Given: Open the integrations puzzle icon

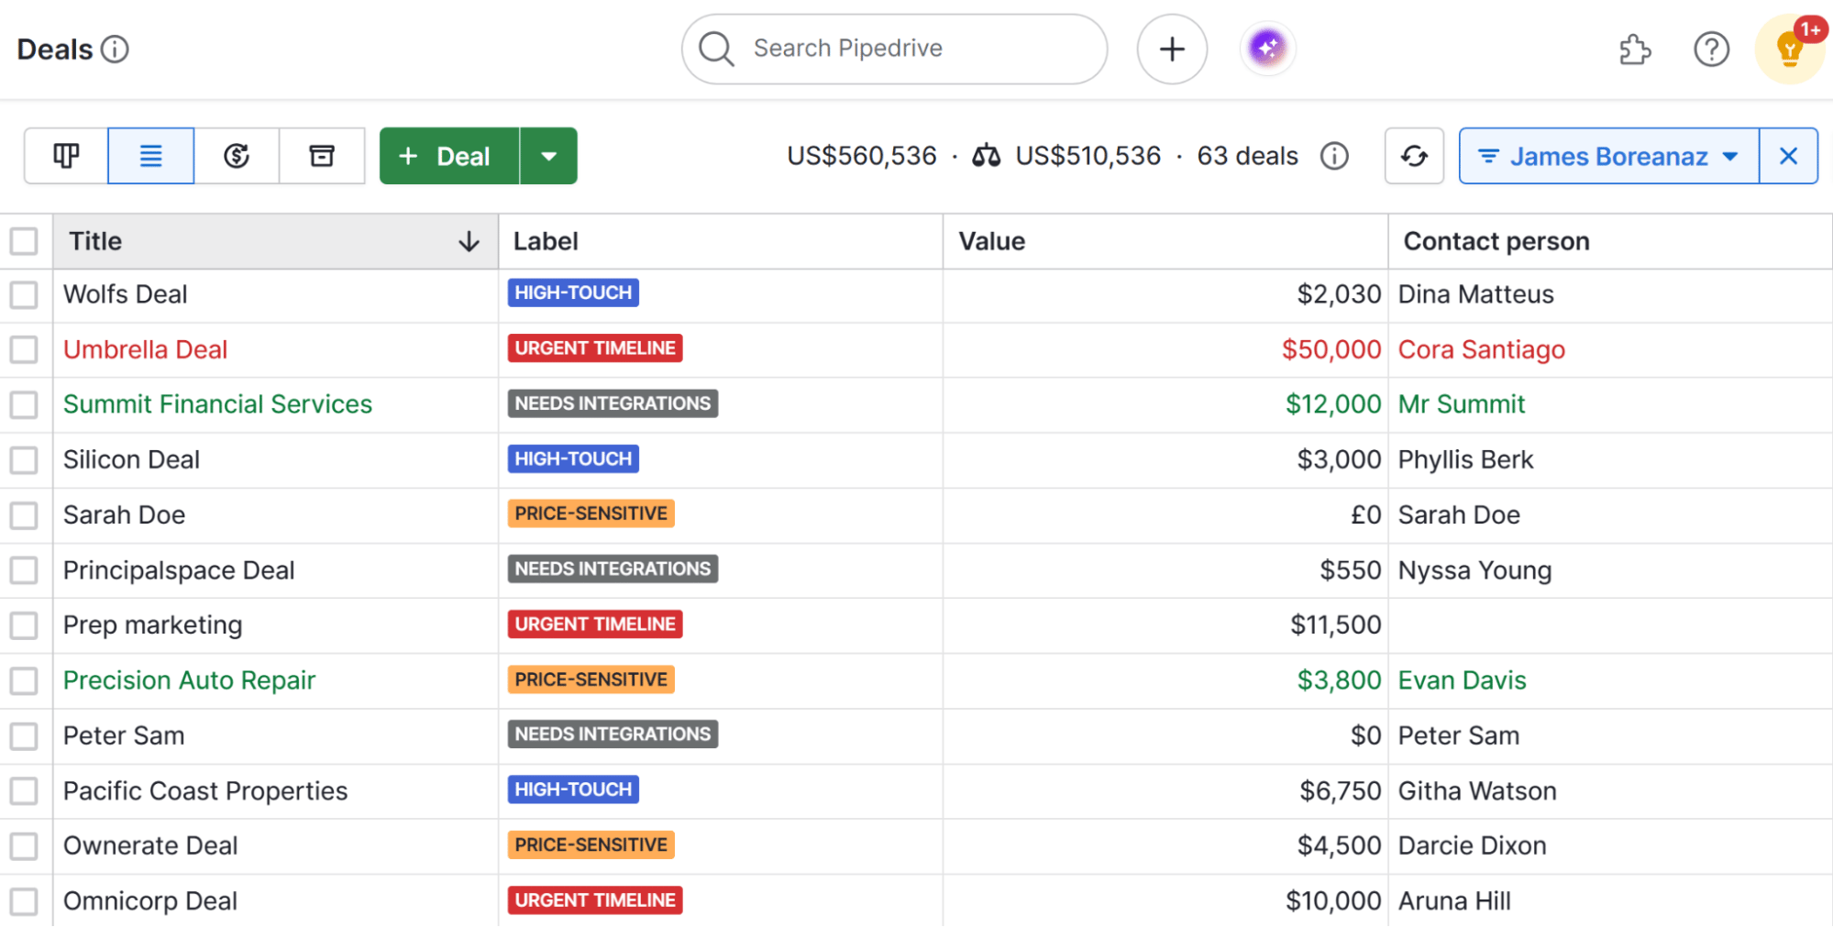Looking at the screenshot, I should (x=1634, y=50).
